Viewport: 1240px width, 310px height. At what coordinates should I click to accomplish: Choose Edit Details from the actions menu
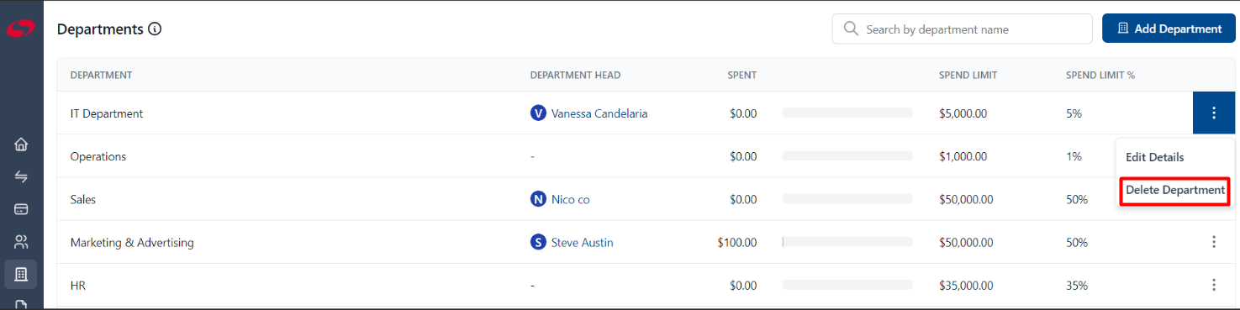point(1154,157)
